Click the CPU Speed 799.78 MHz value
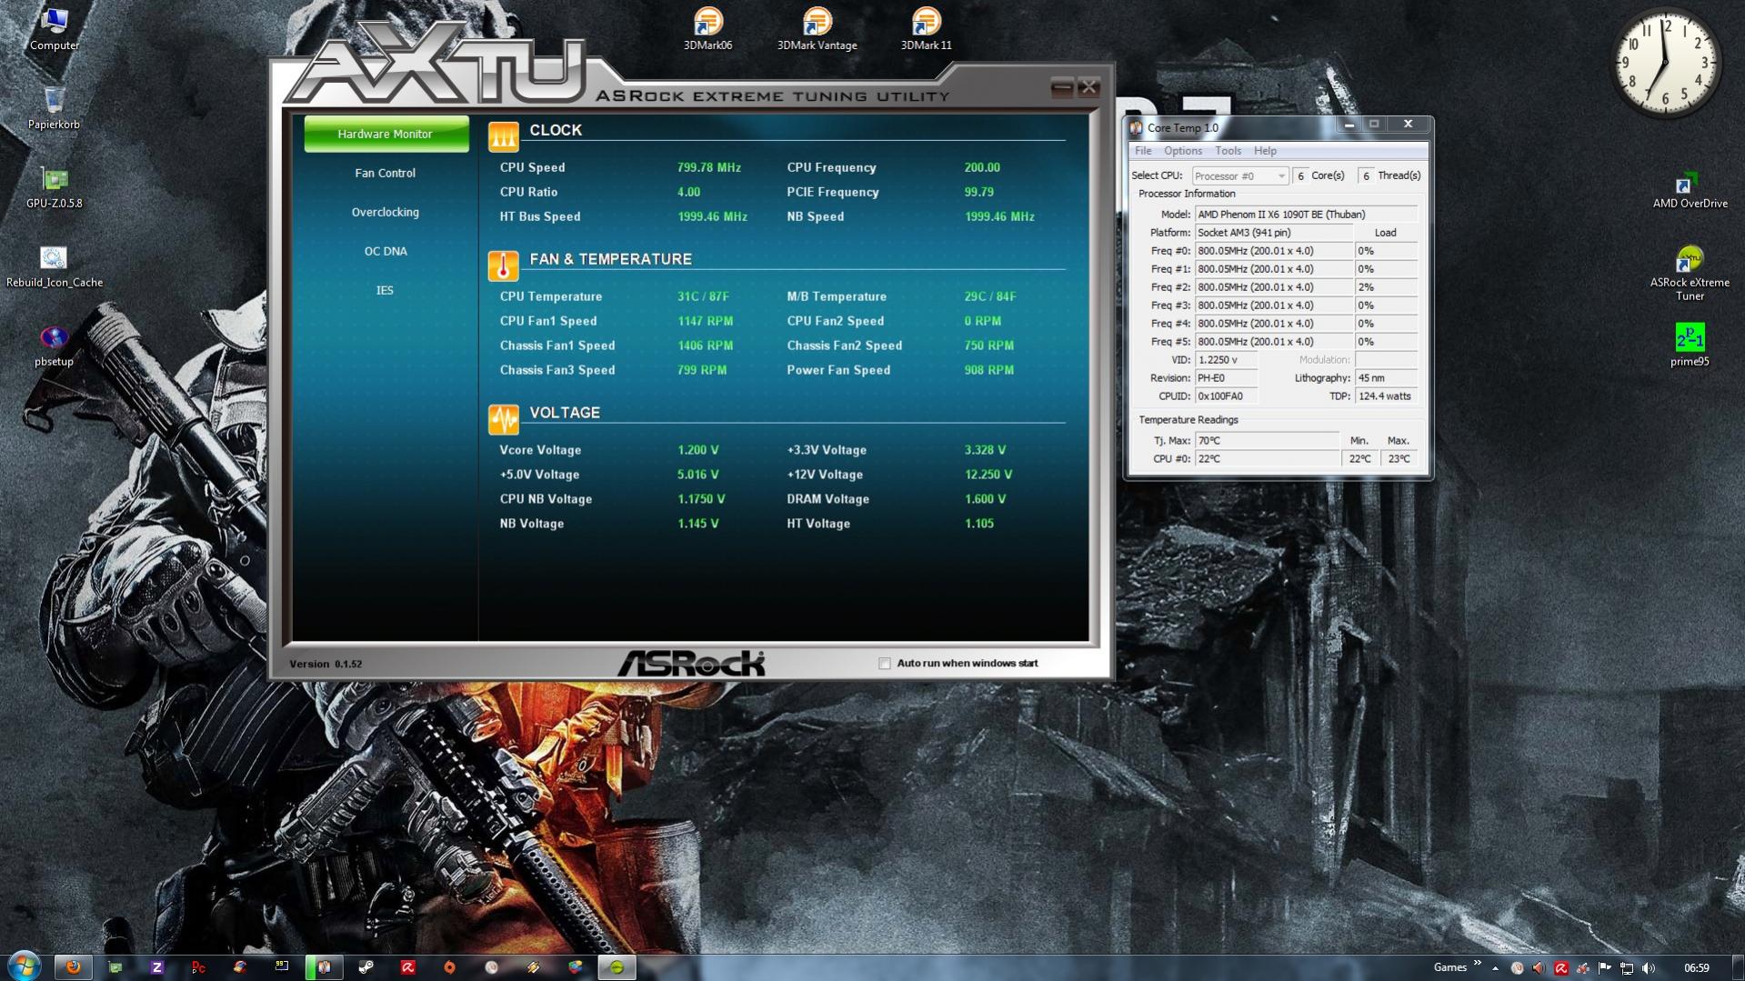The width and height of the screenshot is (1745, 981). (709, 167)
